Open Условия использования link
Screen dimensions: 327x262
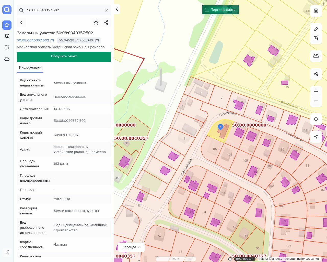(x=301, y=259)
